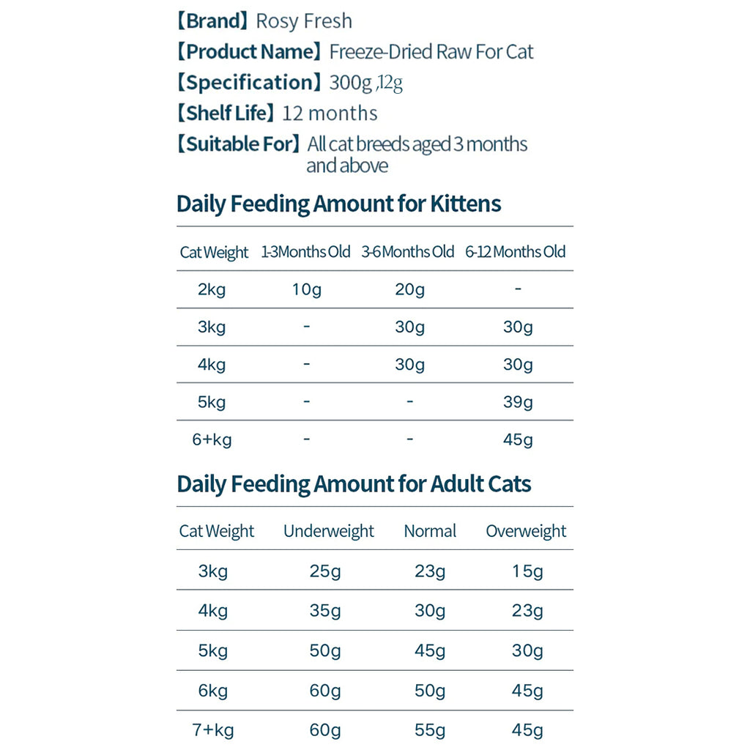Click the 6kg adult cat weight row label

tap(213, 691)
